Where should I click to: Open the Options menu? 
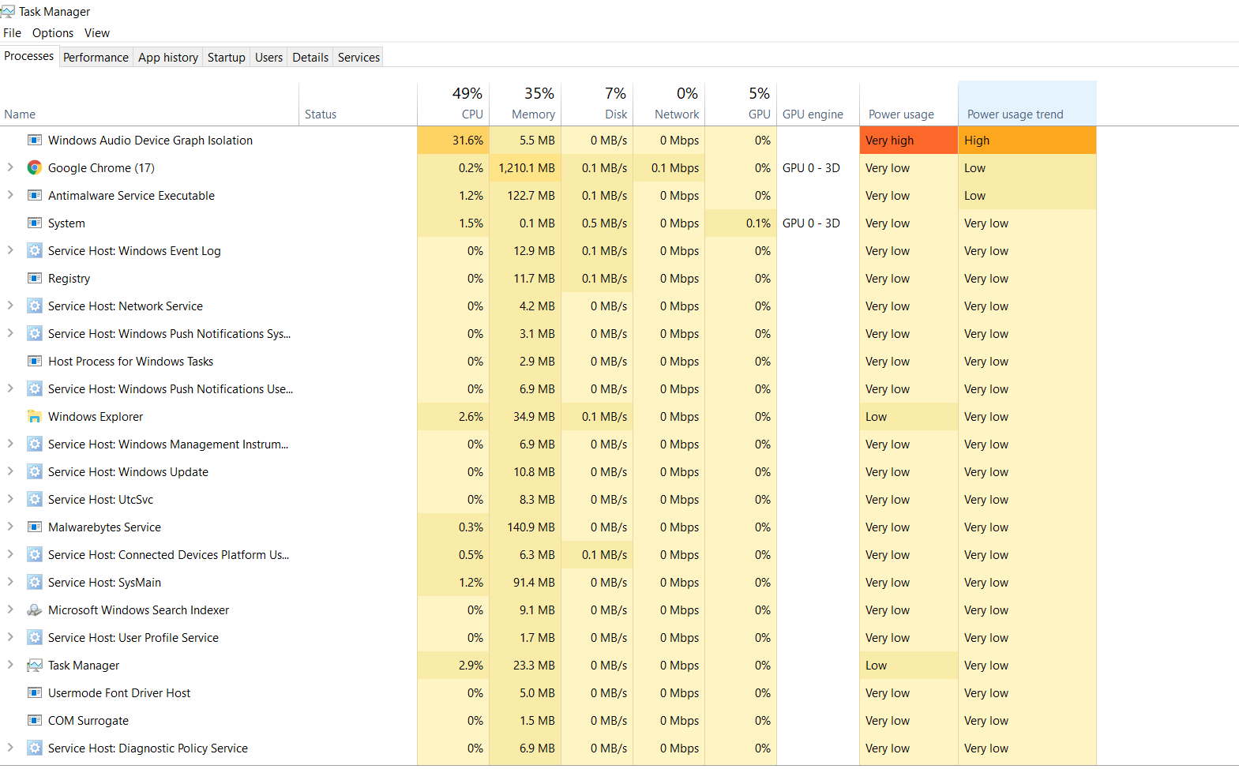pyautogui.click(x=52, y=33)
